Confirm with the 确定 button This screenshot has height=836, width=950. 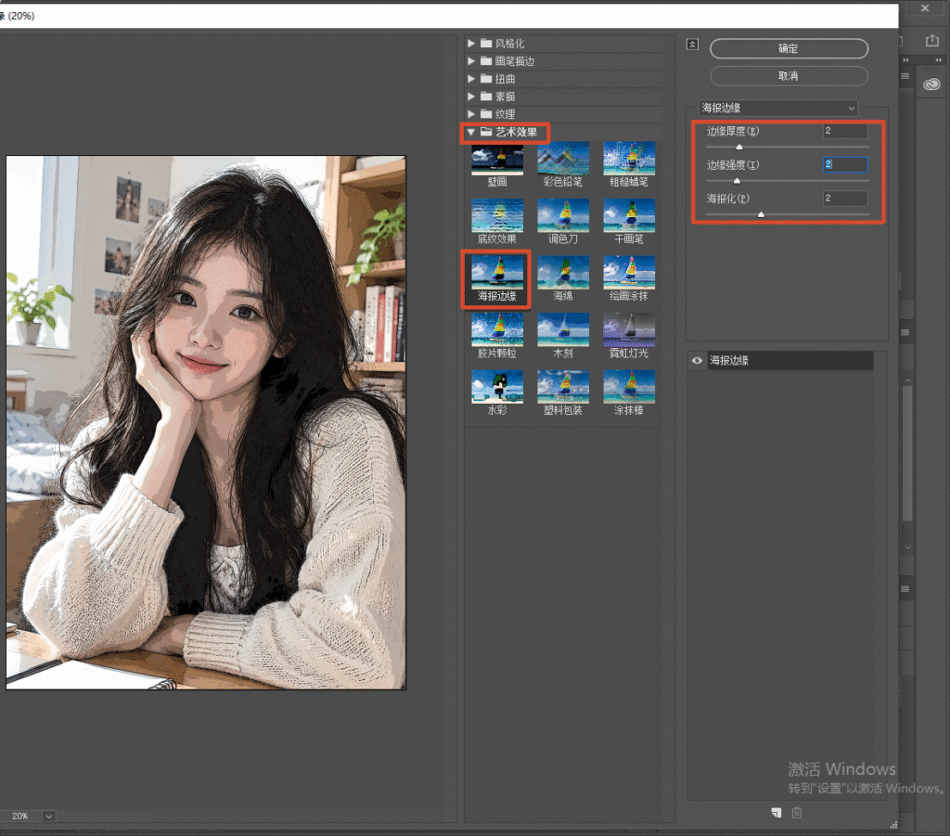coord(789,48)
